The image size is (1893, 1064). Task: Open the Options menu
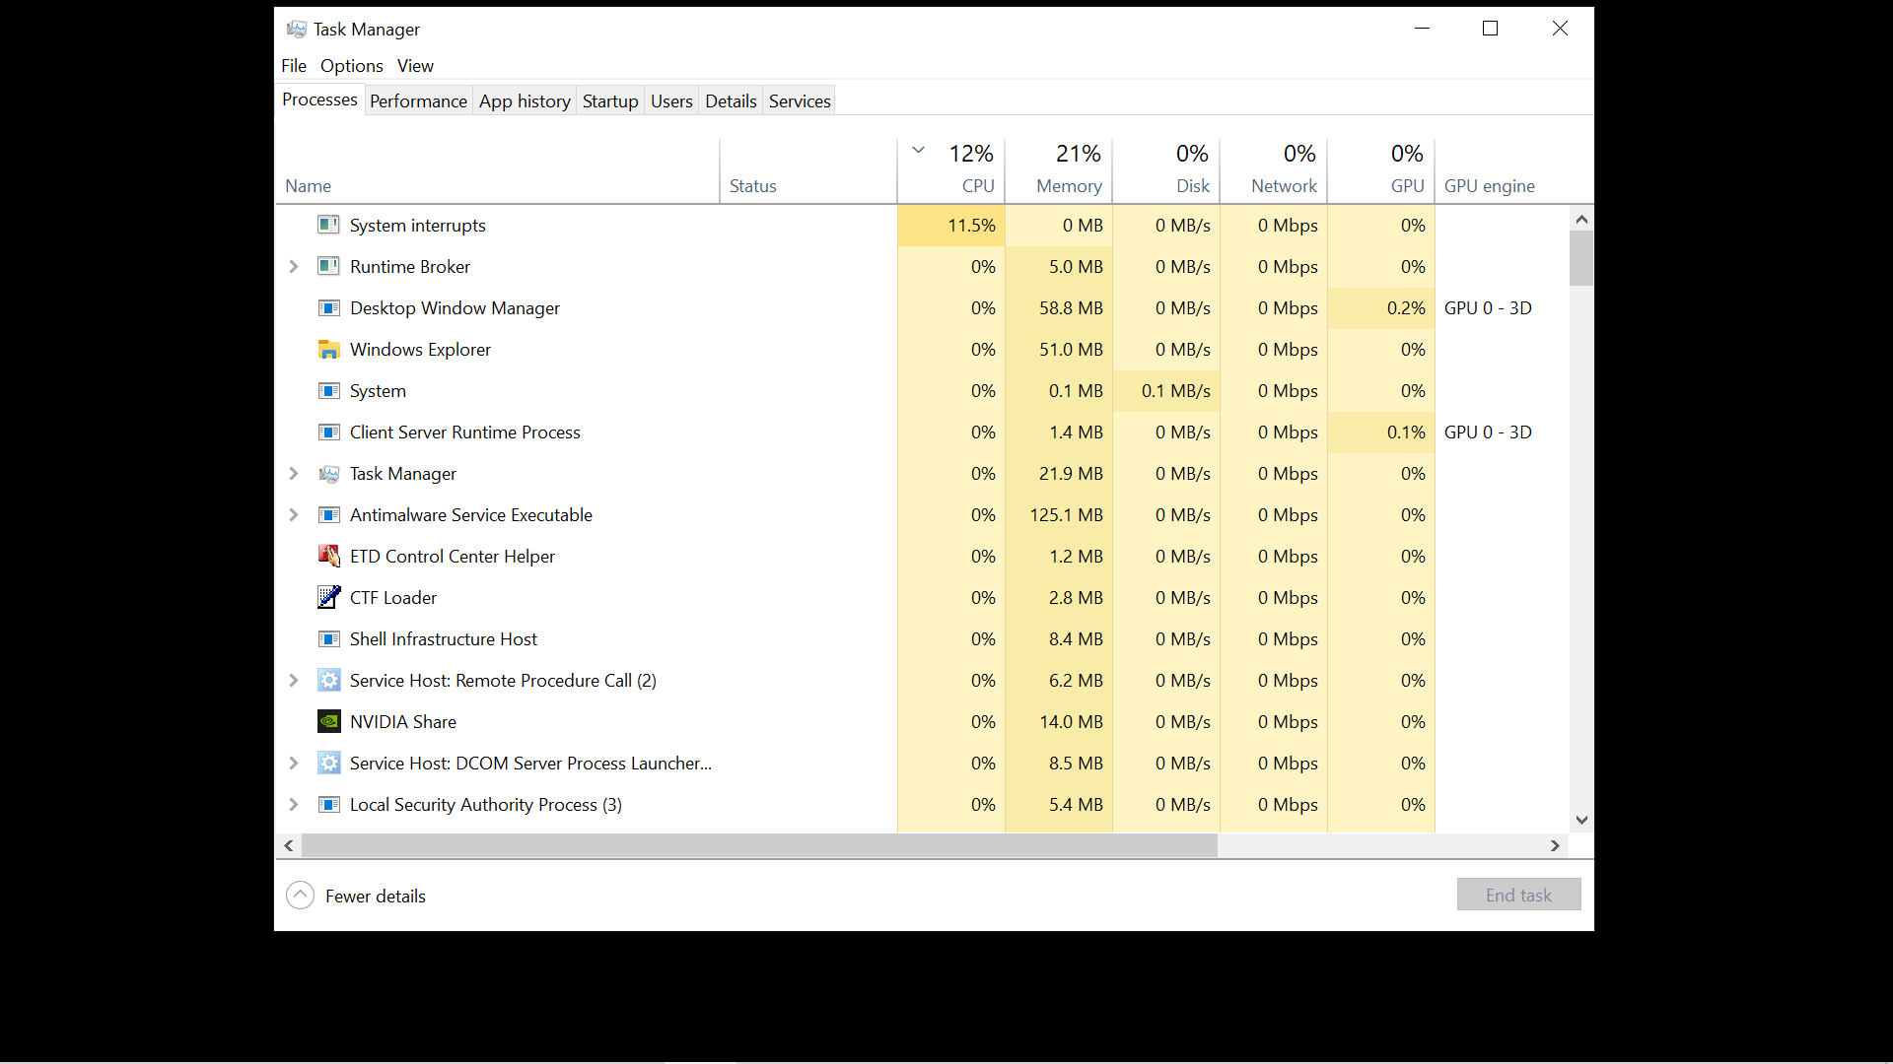pos(351,65)
